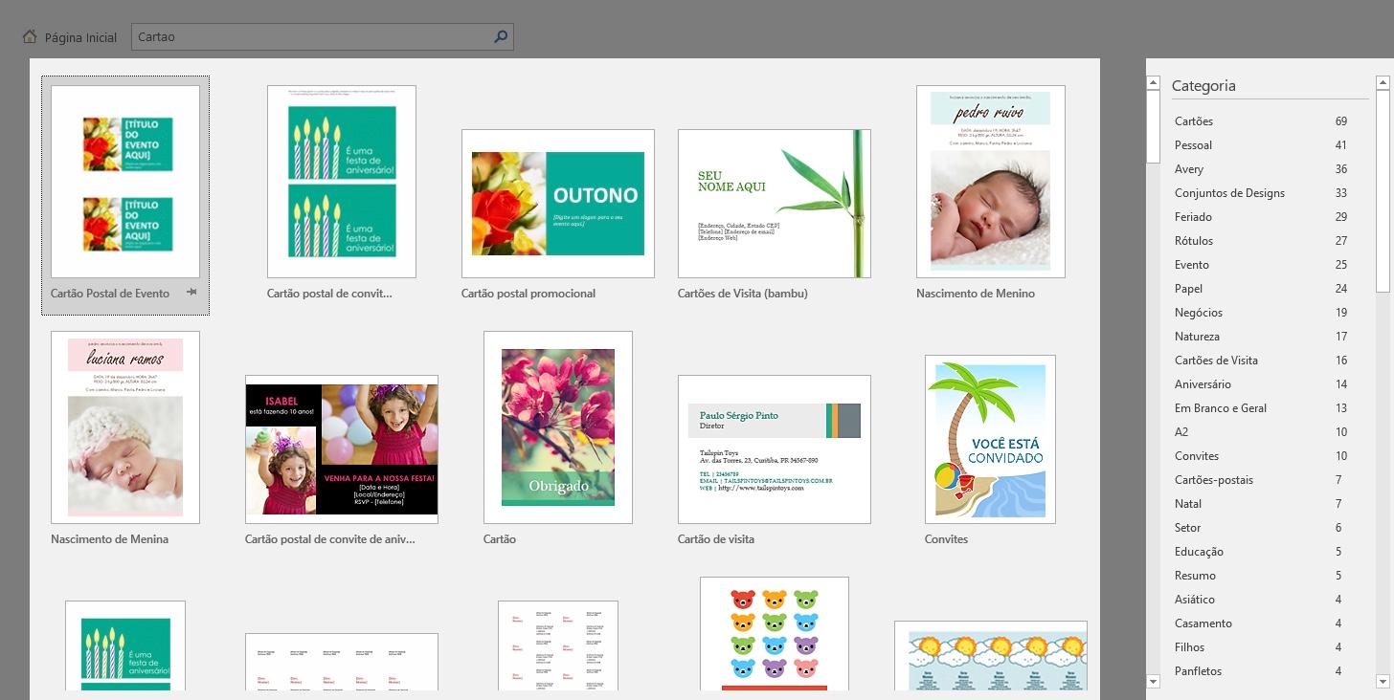Open the suns and clouds label template
1394x700 pixels.
point(991,656)
